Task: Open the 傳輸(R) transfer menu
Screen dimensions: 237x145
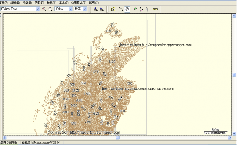Action: click(39, 3)
